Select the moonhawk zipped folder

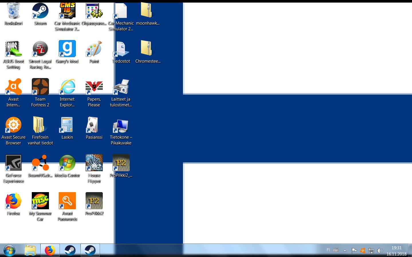(x=148, y=14)
